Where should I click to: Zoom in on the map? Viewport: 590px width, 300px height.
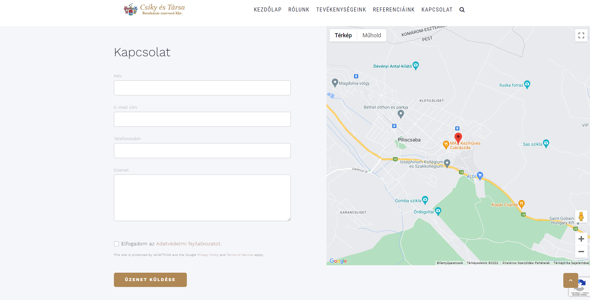[x=581, y=239]
